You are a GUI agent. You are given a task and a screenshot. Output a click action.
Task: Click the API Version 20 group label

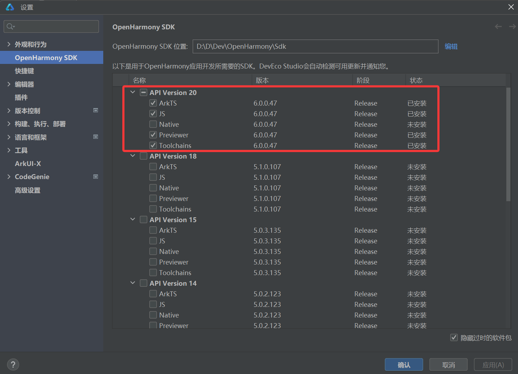tap(173, 93)
